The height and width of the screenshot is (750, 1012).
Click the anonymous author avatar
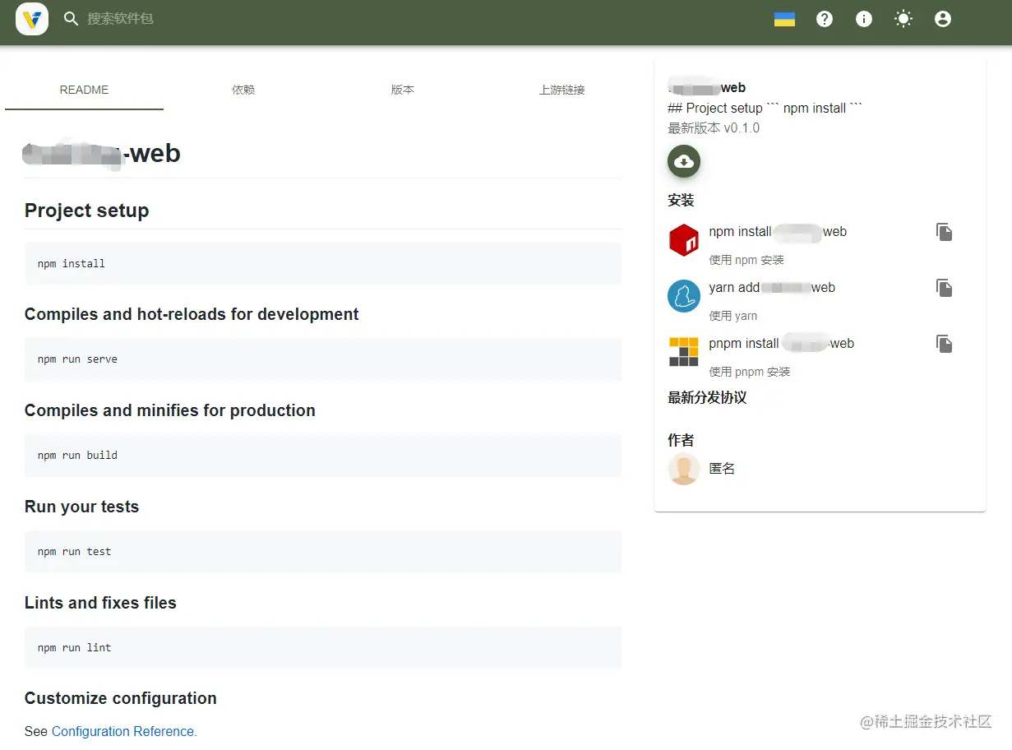click(684, 469)
